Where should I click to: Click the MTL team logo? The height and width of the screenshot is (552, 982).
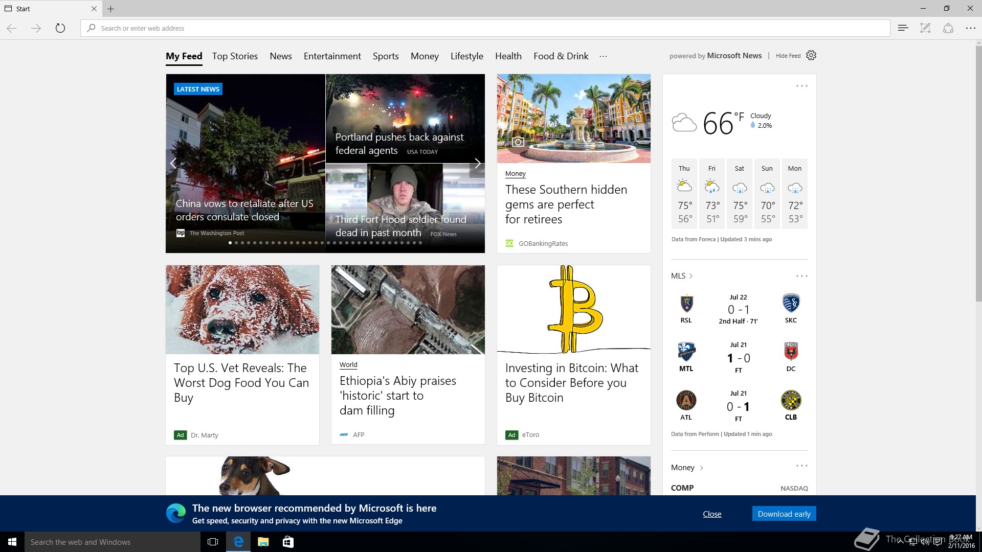pyautogui.click(x=686, y=352)
